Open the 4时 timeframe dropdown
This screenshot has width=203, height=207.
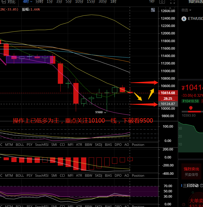(x=28, y=2)
